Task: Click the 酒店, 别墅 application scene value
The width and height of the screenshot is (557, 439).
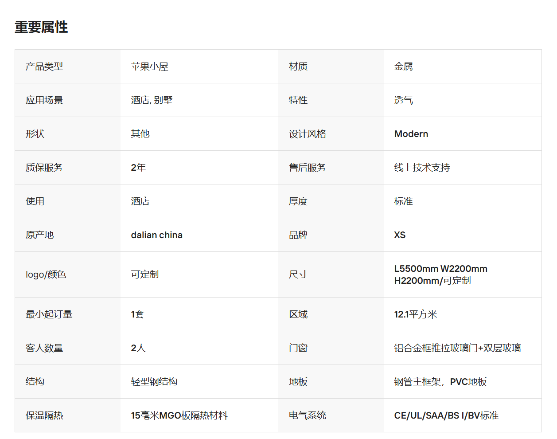Action: tap(152, 100)
